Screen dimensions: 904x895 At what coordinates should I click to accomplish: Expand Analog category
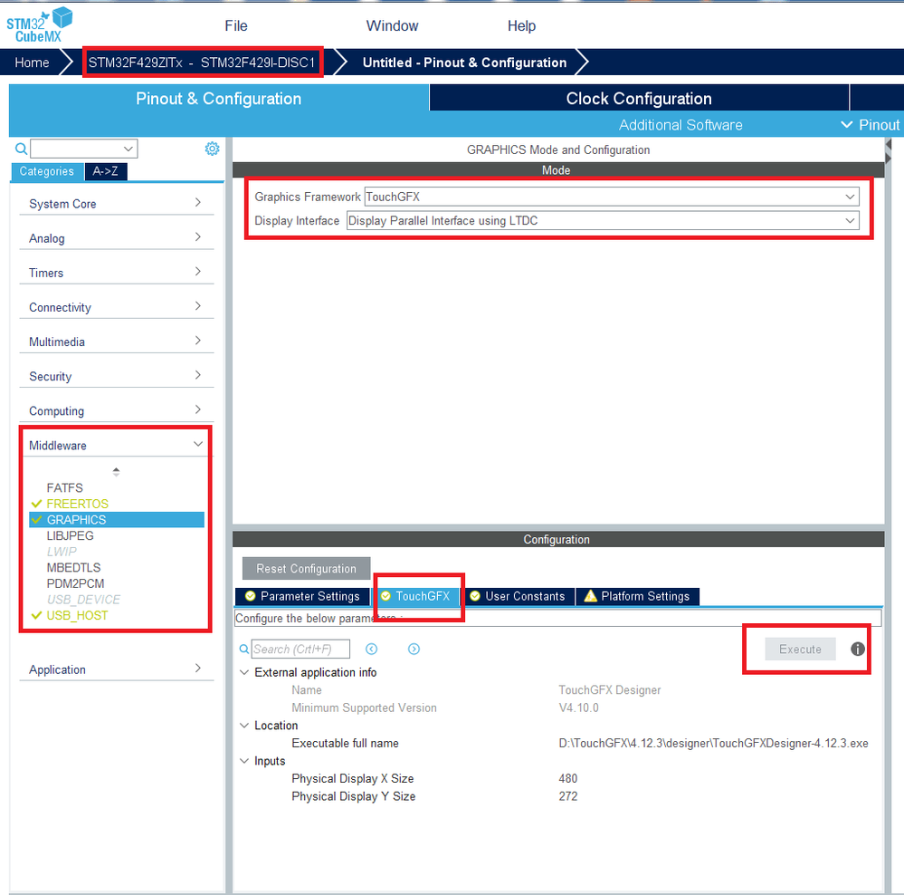[x=117, y=238]
